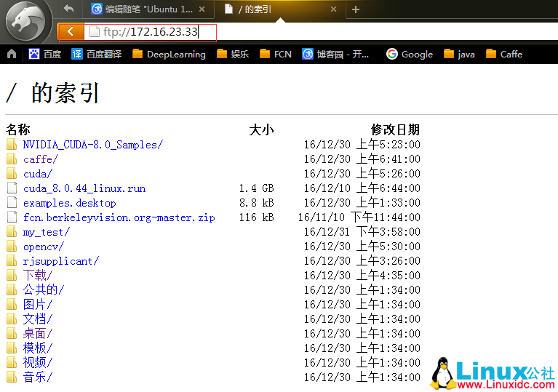Viewport: 558px width, 392px height.
Task: Open the opencv/ directory link
Action: click(x=44, y=247)
